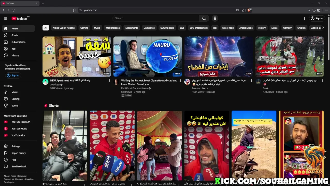Click the Sign in button in sidebar
This screenshot has height=186, width=330.
coord(13,75)
